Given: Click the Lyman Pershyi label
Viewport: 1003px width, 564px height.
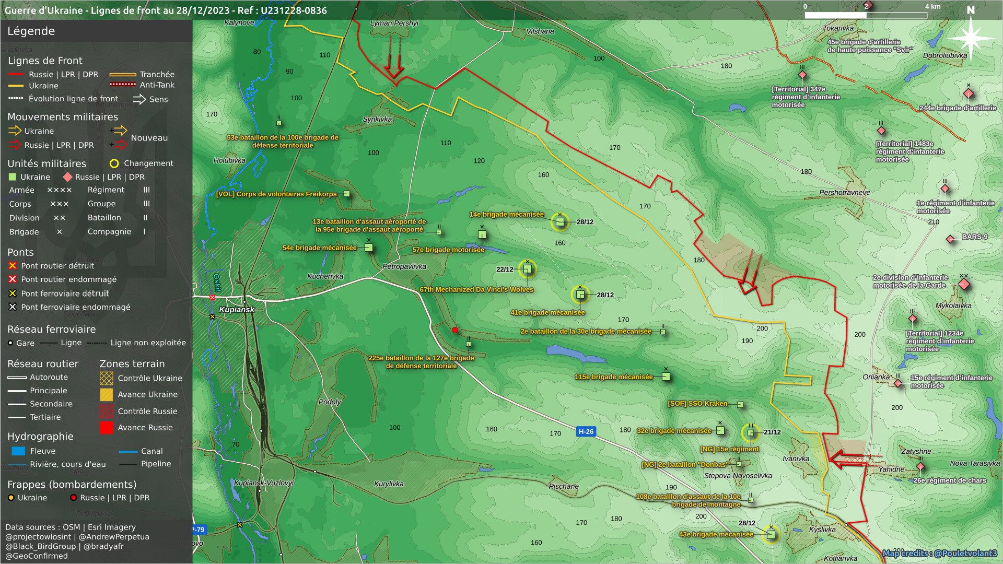Looking at the screenshot, I should pyautogui.click(x=394, y=23).
